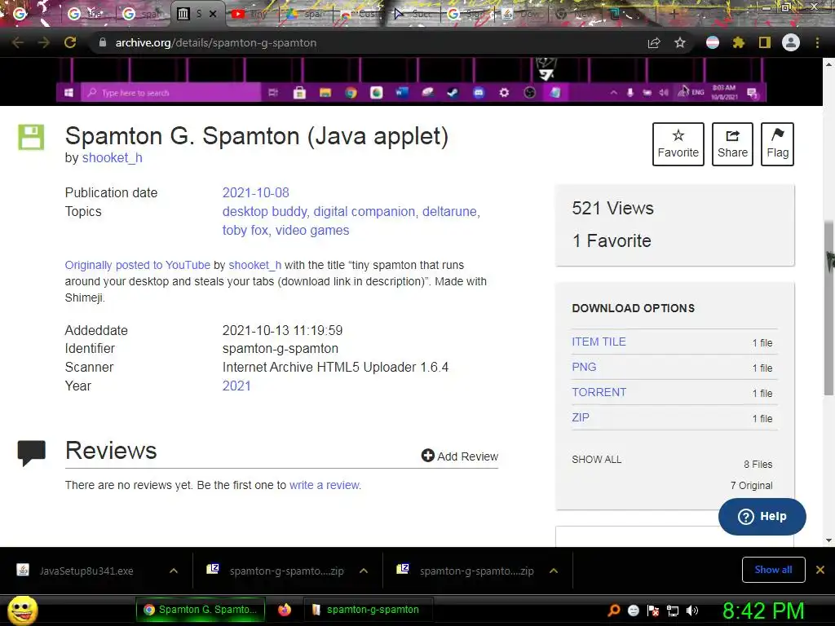
Task: Open the 'desktop buddy' topic link
Action: tap(265, 211)
